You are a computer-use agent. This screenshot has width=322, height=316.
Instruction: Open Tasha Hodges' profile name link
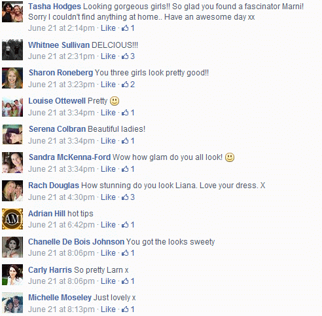(54, 7)
